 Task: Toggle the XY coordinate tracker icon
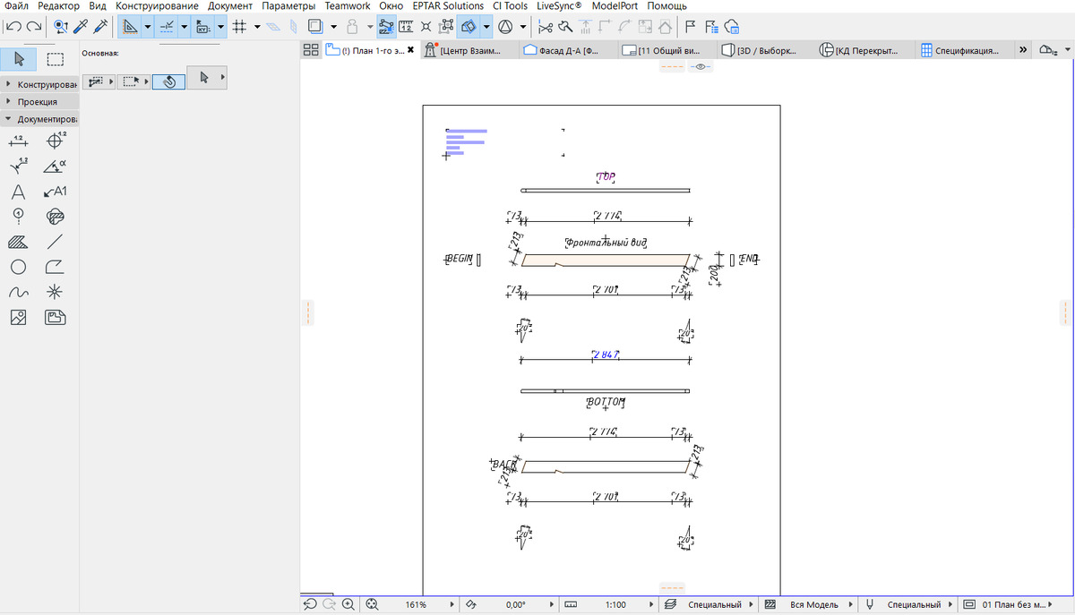coord(202,27)
